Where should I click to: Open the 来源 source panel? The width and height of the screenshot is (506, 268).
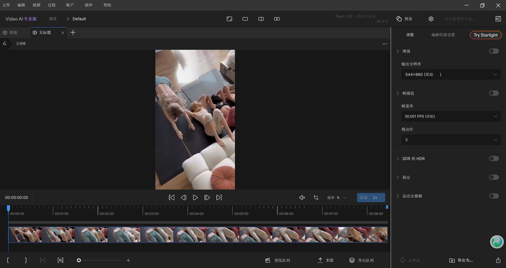(326, 260)
